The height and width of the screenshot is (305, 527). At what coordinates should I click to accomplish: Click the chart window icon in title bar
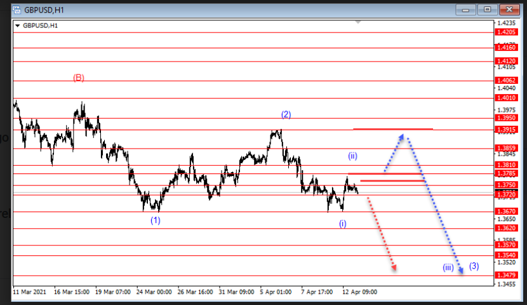point(18,10)
